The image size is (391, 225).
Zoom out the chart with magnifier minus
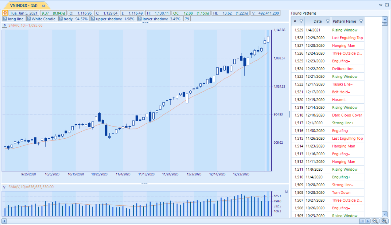[375, 221]
